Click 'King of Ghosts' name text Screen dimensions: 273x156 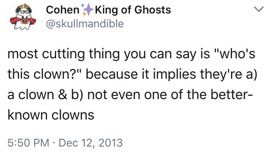[x=127, y=10]
